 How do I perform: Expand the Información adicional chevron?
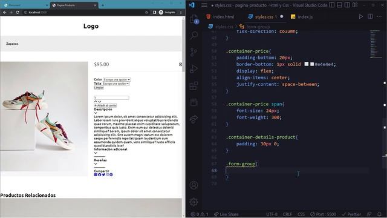coord(96,153)
